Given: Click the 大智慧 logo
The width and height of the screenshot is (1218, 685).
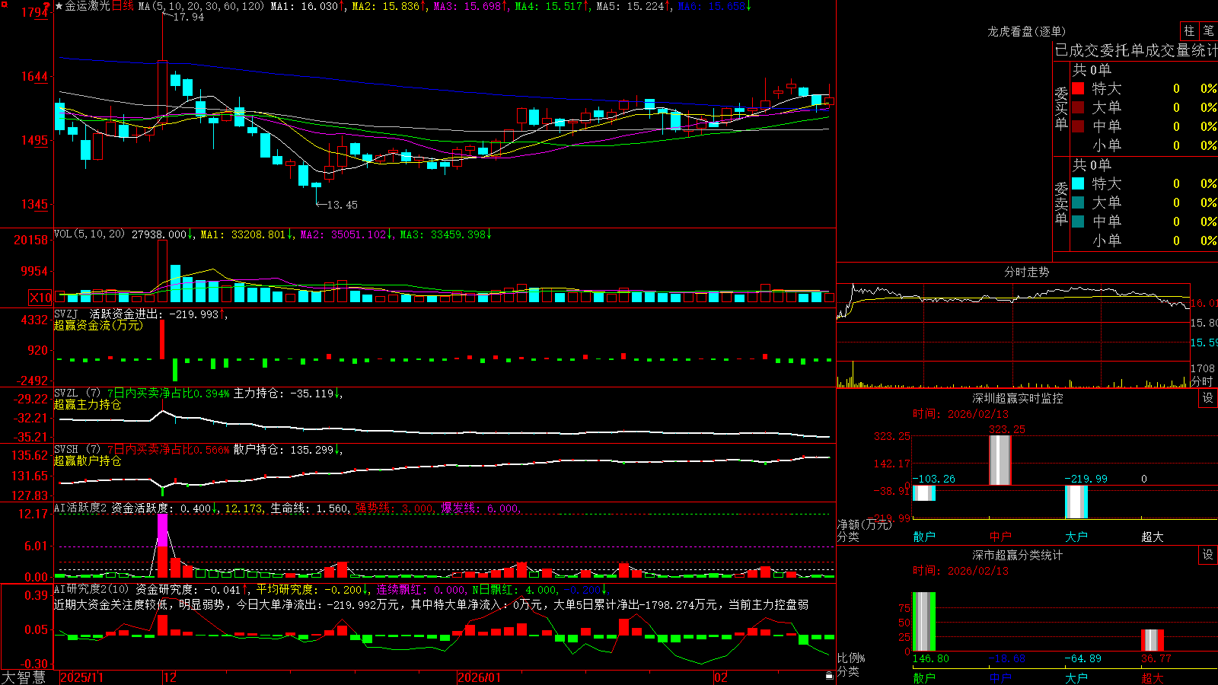Looking at the screenshot, I should 24,677.
